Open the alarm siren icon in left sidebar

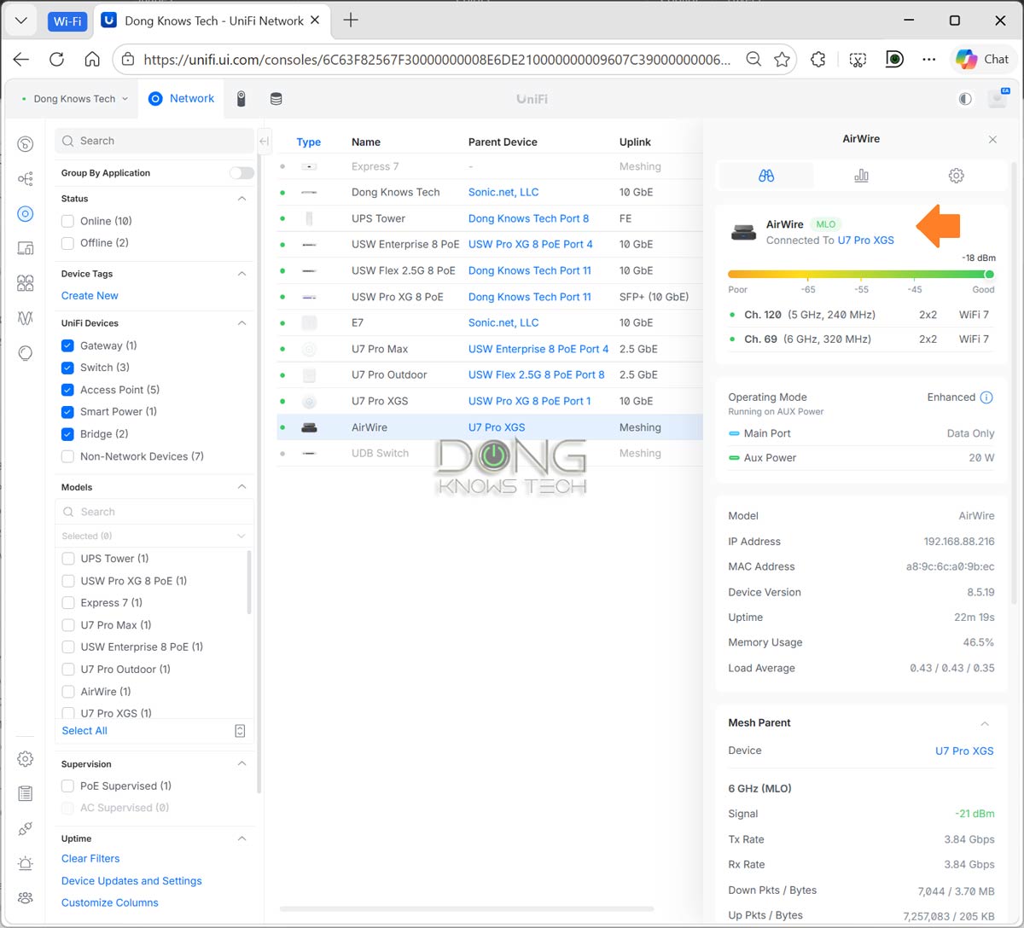[26, 863]
